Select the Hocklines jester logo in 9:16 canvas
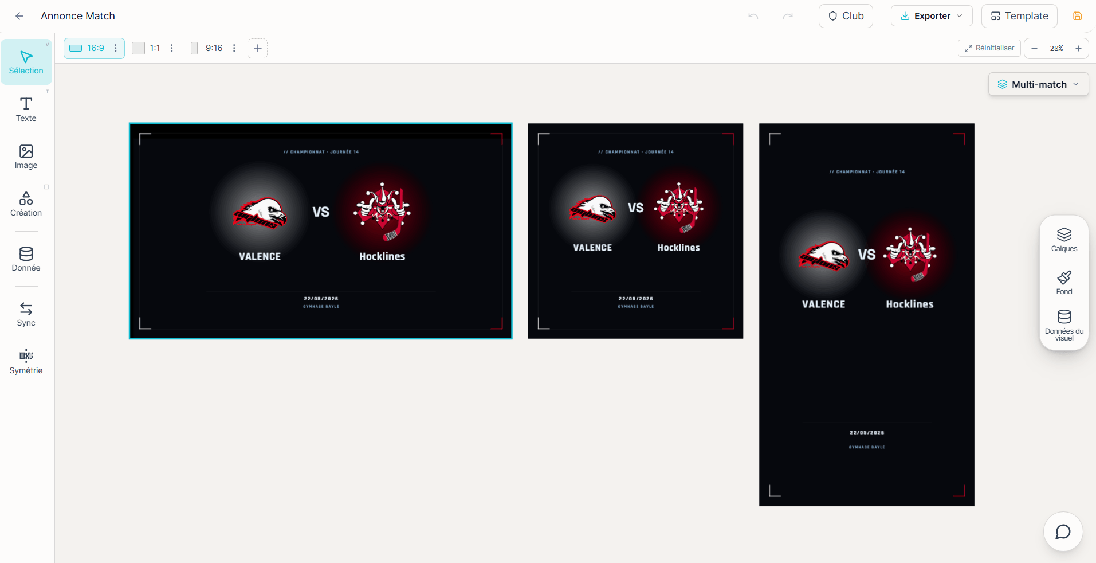Image resolution: width=1096 pixels, height=563 pixels. click(x=910, y=255)
